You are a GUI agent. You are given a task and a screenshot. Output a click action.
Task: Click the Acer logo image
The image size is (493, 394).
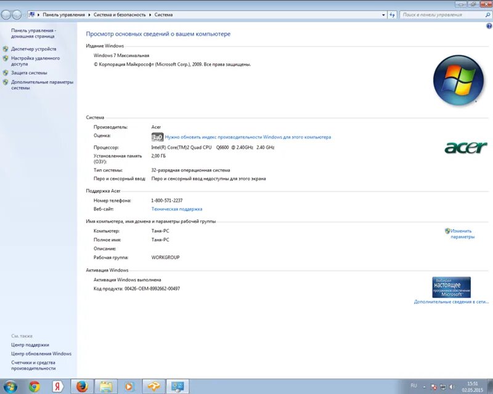pos(466,147)
